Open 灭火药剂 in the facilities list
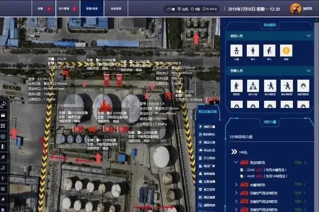Image resolution: width=319 pixels, height=212 pixels. (x=207, y=158)
